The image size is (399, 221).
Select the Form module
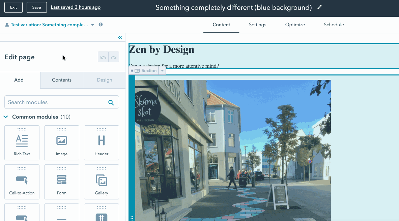pos(62,182)
